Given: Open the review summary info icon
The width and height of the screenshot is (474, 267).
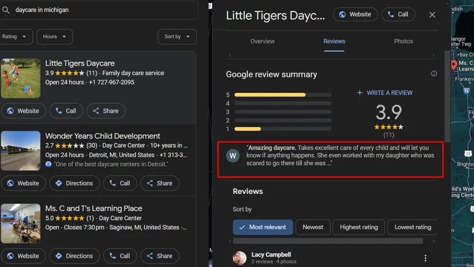Looking at the screenshot, I should pos(434,74).
